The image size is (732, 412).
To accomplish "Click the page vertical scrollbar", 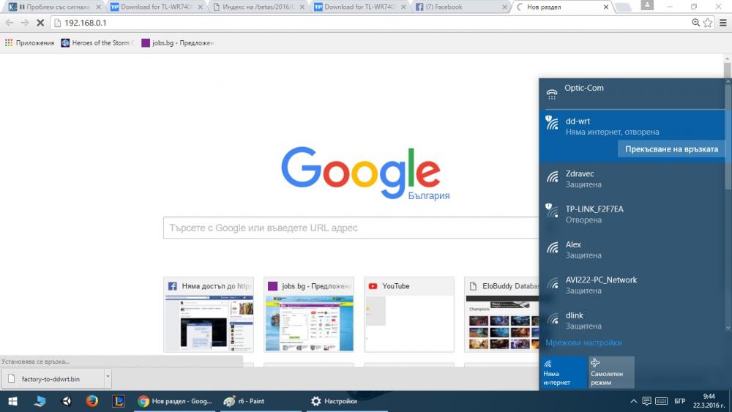I will [x=728, y=70].
